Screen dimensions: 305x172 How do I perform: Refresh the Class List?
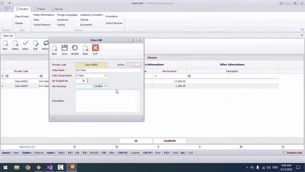pos(46,45)
